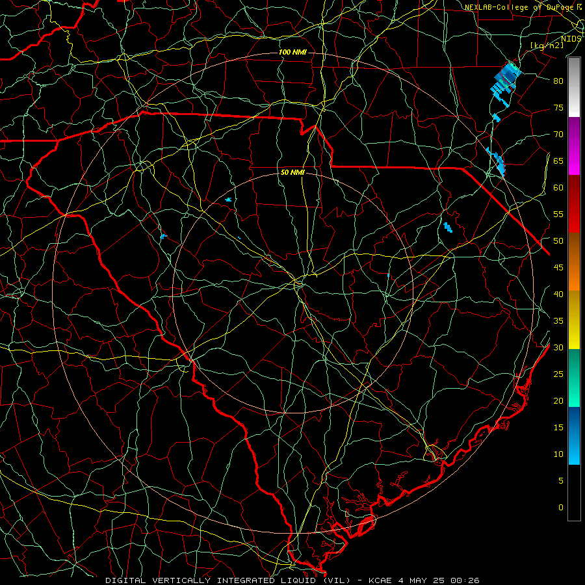The height and width of the screenshot is (585, 585).
Task: Click the 30 value on the legend
Action: 558,347
